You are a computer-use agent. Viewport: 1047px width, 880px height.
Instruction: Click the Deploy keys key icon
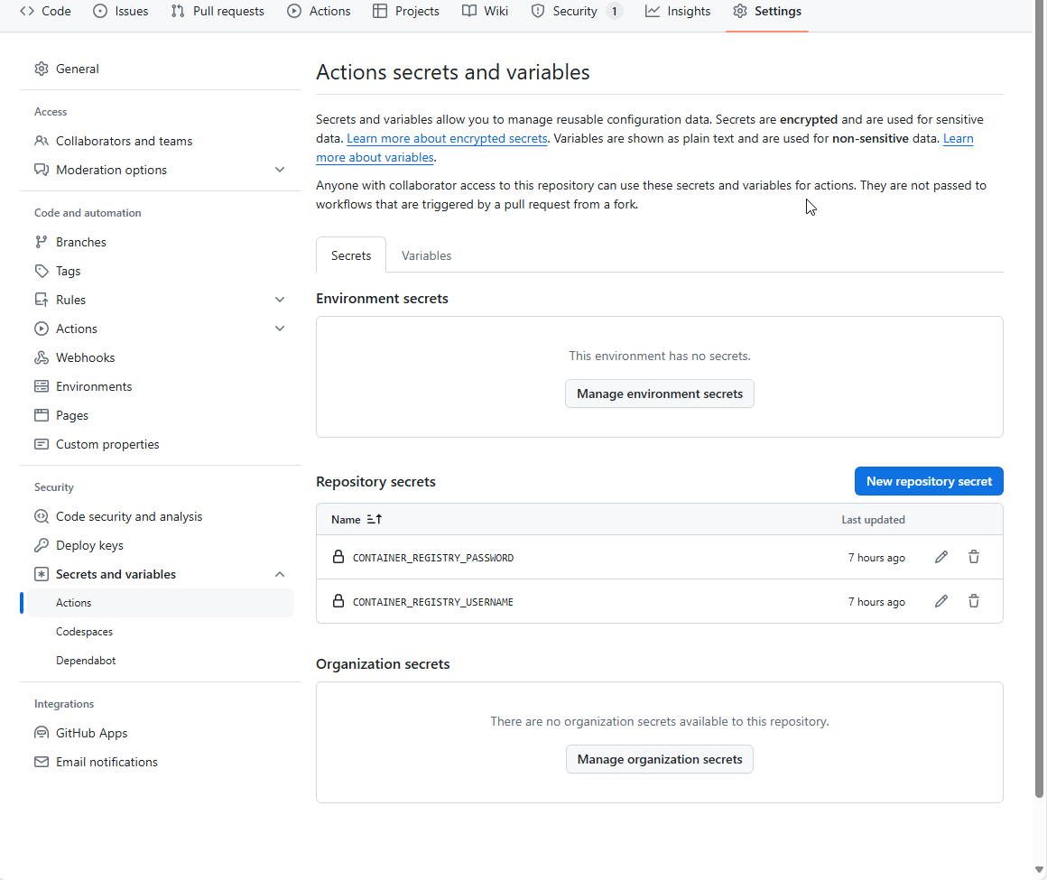(x=42, y=545)
